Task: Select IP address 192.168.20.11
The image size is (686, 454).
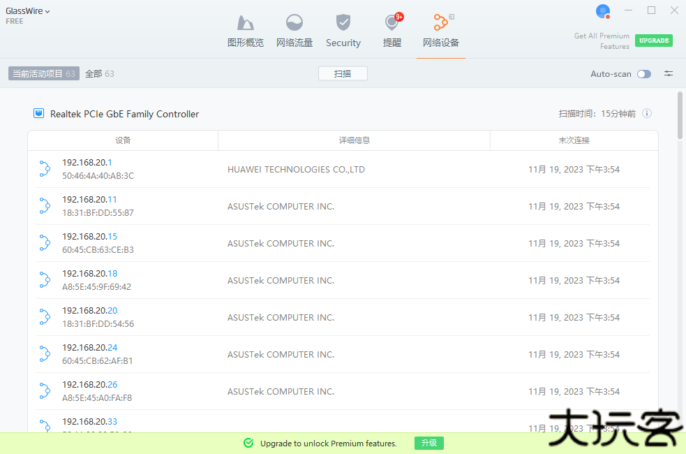Action: pyautogui.click(x=90, y=200)
